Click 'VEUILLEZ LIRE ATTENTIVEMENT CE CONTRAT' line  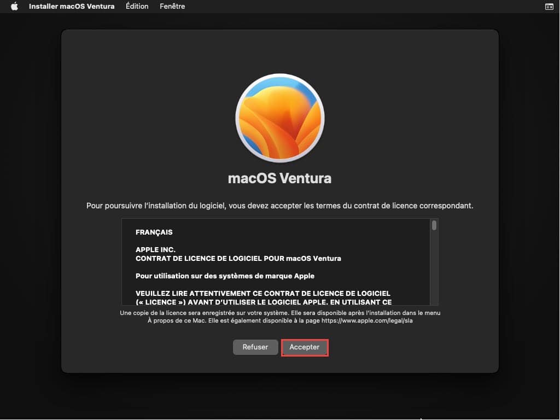(x=263, y=293)
